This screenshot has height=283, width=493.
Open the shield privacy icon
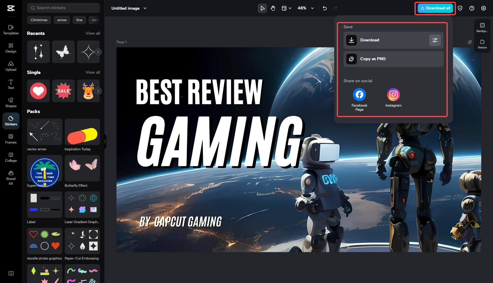(460, 8)
